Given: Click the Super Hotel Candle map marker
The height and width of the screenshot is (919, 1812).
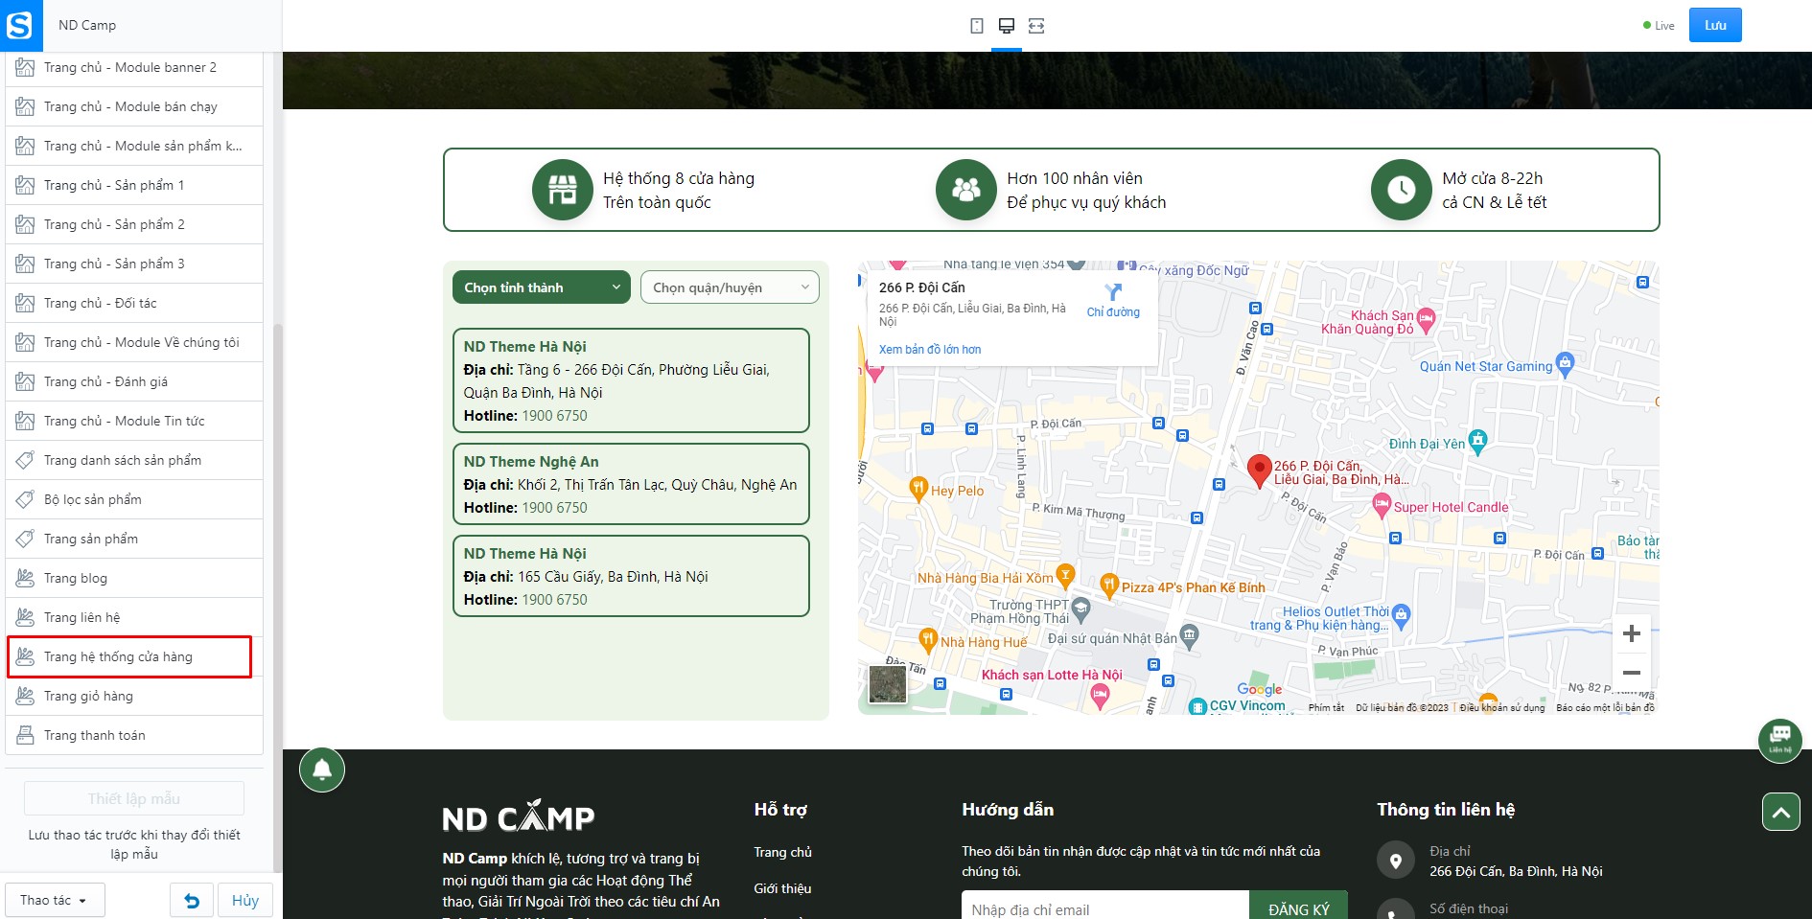Looking at the screenshot, I should tap(1382, 505).
